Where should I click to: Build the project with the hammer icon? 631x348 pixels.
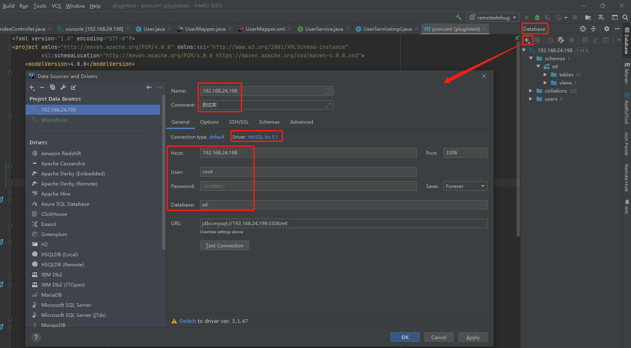click(x=458, y=17)
